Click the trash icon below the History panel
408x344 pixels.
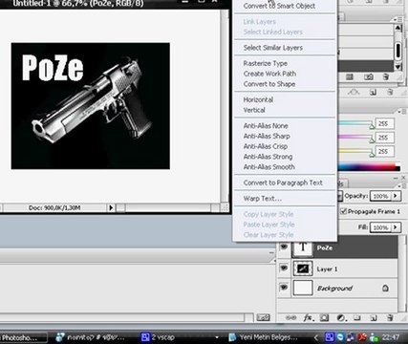[x=390, y=92]
